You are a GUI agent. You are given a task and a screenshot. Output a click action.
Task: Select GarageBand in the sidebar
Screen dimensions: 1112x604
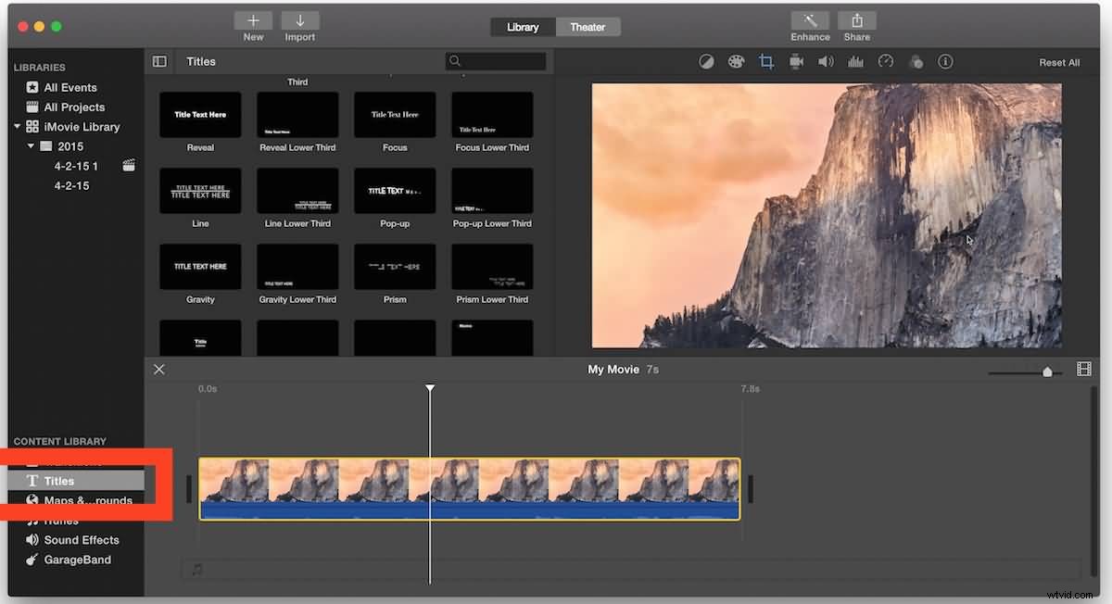(80, 559)
